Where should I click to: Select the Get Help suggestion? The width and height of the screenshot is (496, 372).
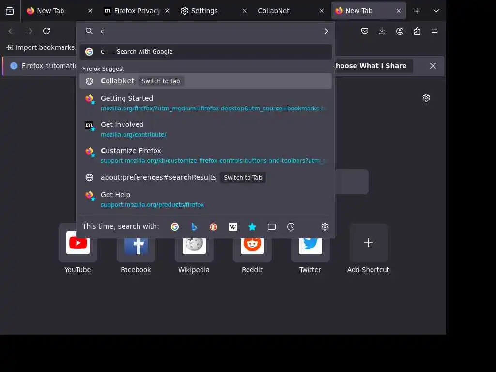tap(205, 200)
